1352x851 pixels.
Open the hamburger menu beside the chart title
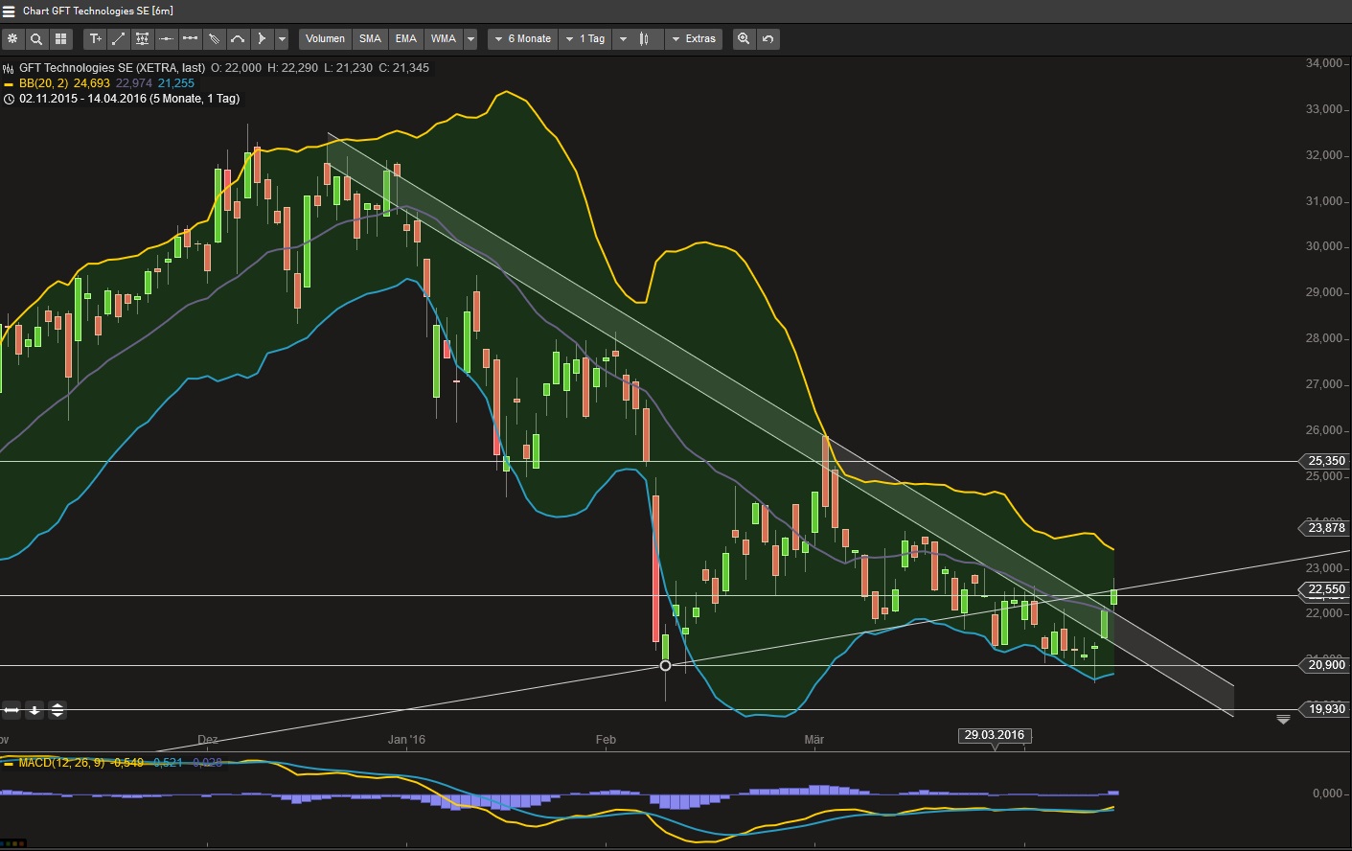tap(10, 11)
